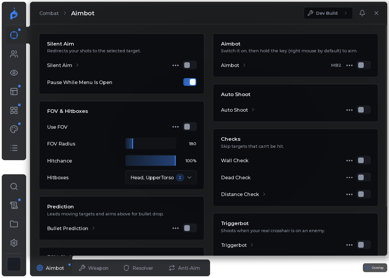Viewport: 389px width, 278px height.
Task: Click the wrench icon in Dev Build
Action: point(310,13)
